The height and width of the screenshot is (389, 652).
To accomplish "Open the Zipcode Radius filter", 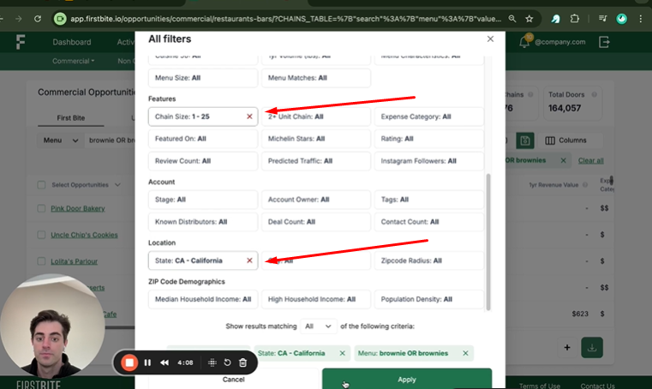I will (x=429, y=260).
